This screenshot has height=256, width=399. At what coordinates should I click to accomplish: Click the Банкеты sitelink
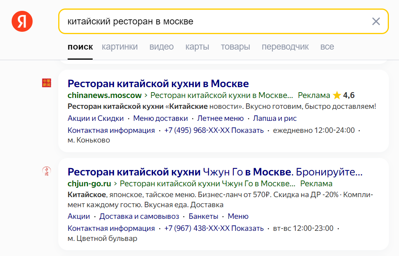[203, 216]
